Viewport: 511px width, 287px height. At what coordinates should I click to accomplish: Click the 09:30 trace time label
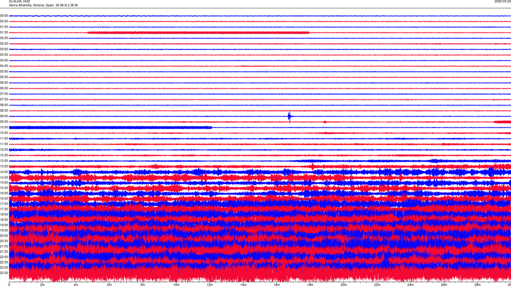coord(4,122)
